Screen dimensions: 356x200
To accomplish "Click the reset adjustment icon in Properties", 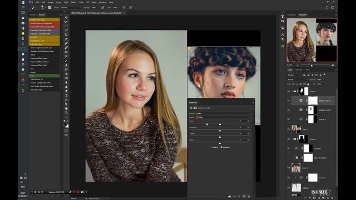I will tap(239, 196).
